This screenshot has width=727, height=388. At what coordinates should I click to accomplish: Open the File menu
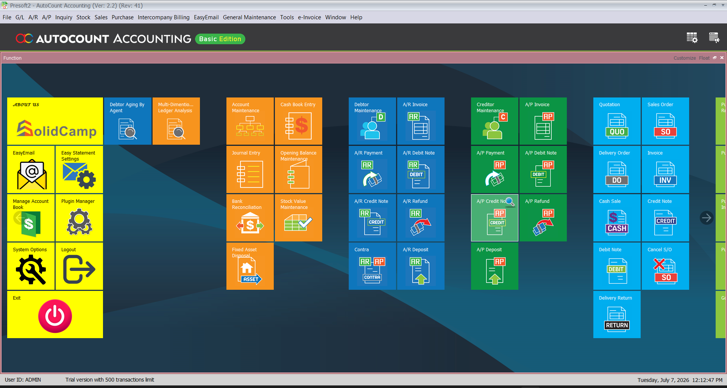tap(7, 17)
